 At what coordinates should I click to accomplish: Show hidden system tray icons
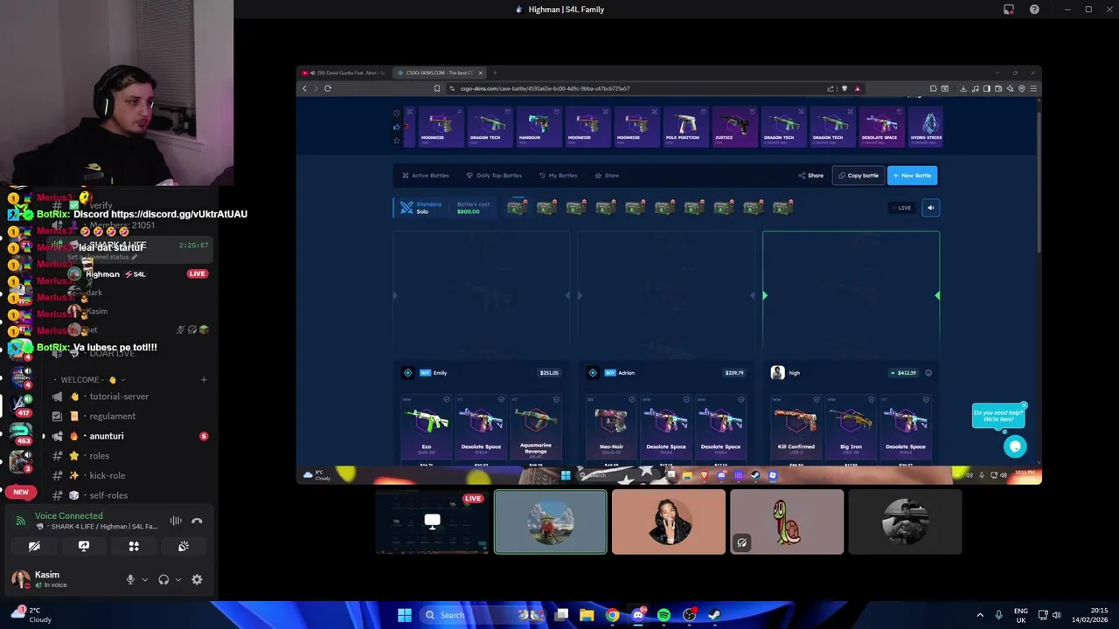(980, 615)
